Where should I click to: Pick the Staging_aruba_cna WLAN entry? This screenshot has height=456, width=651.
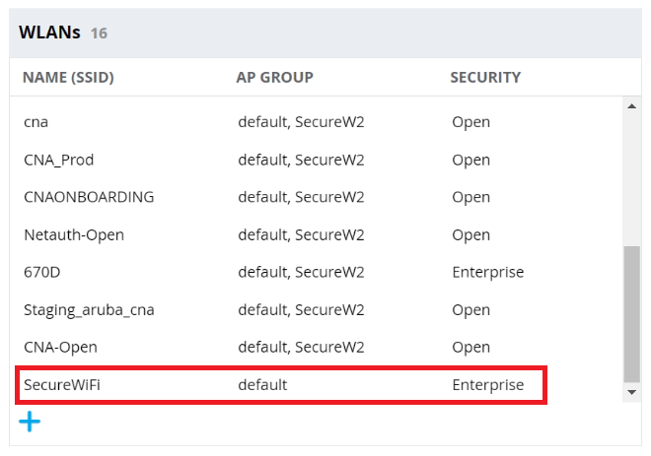pos(89,309)
